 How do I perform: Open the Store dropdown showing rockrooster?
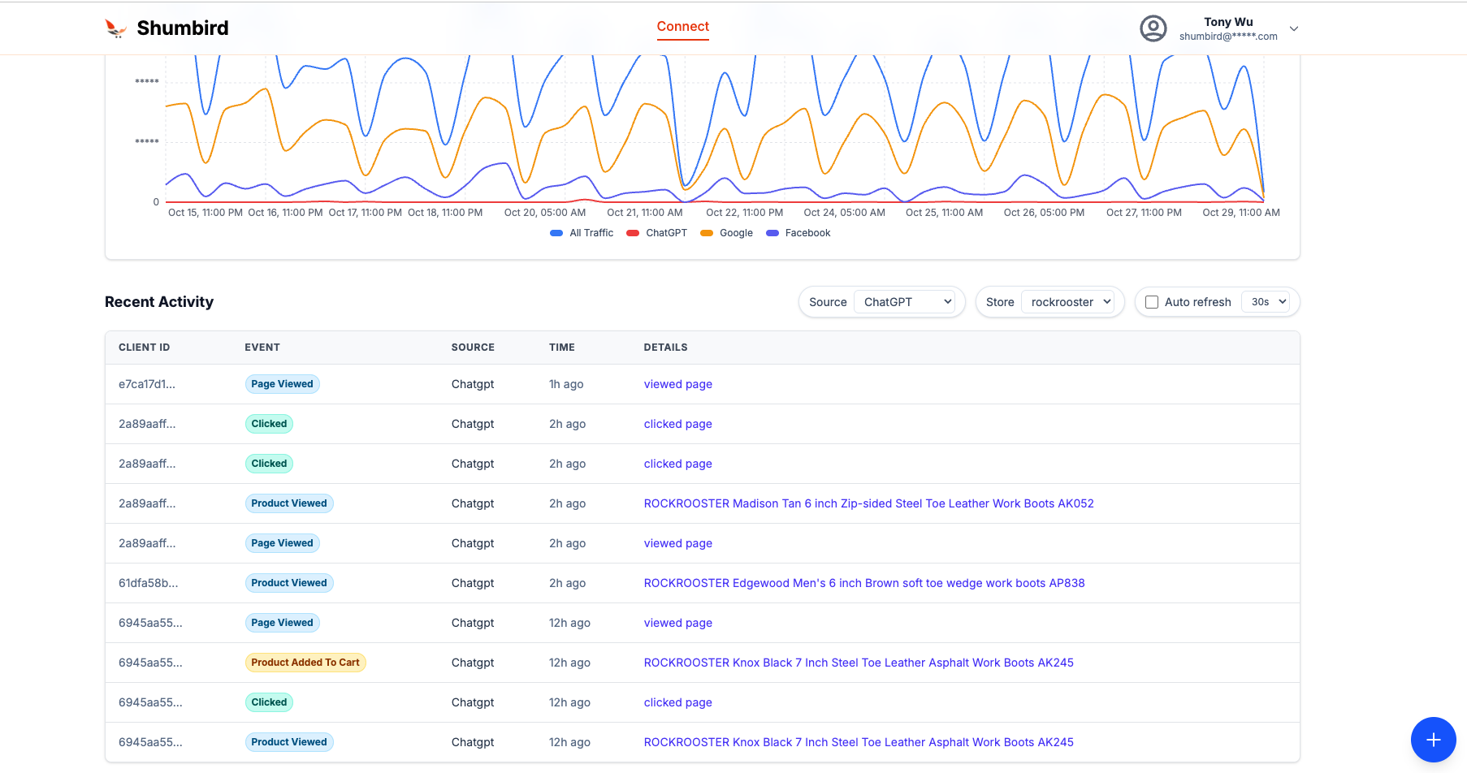click(1070, 301)
